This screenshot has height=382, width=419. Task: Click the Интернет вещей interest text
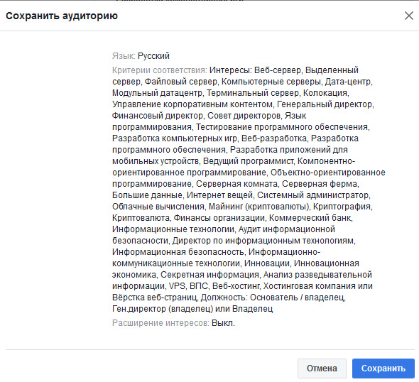(220, 195)
